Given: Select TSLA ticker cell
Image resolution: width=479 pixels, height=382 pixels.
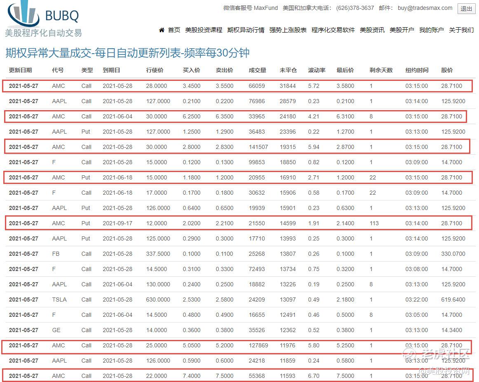Looking at the screenshot, I should 59,299.
